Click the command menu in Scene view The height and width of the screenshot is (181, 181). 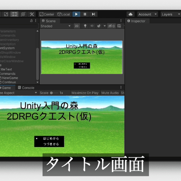[82, 65]
